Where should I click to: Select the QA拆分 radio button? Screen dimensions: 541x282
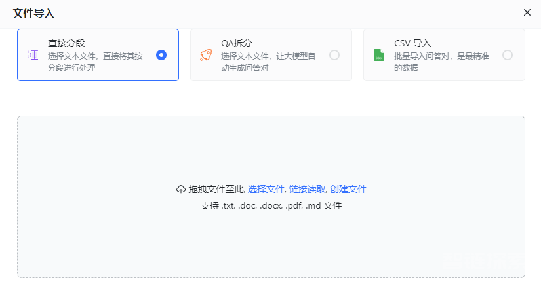click(x=334, y=55)
